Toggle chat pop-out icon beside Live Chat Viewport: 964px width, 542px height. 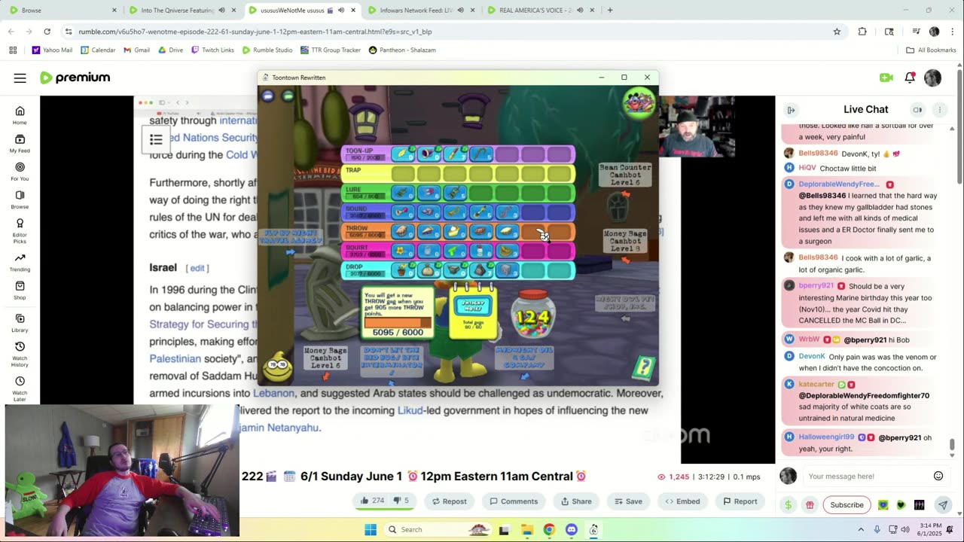(x=917, y=110)
